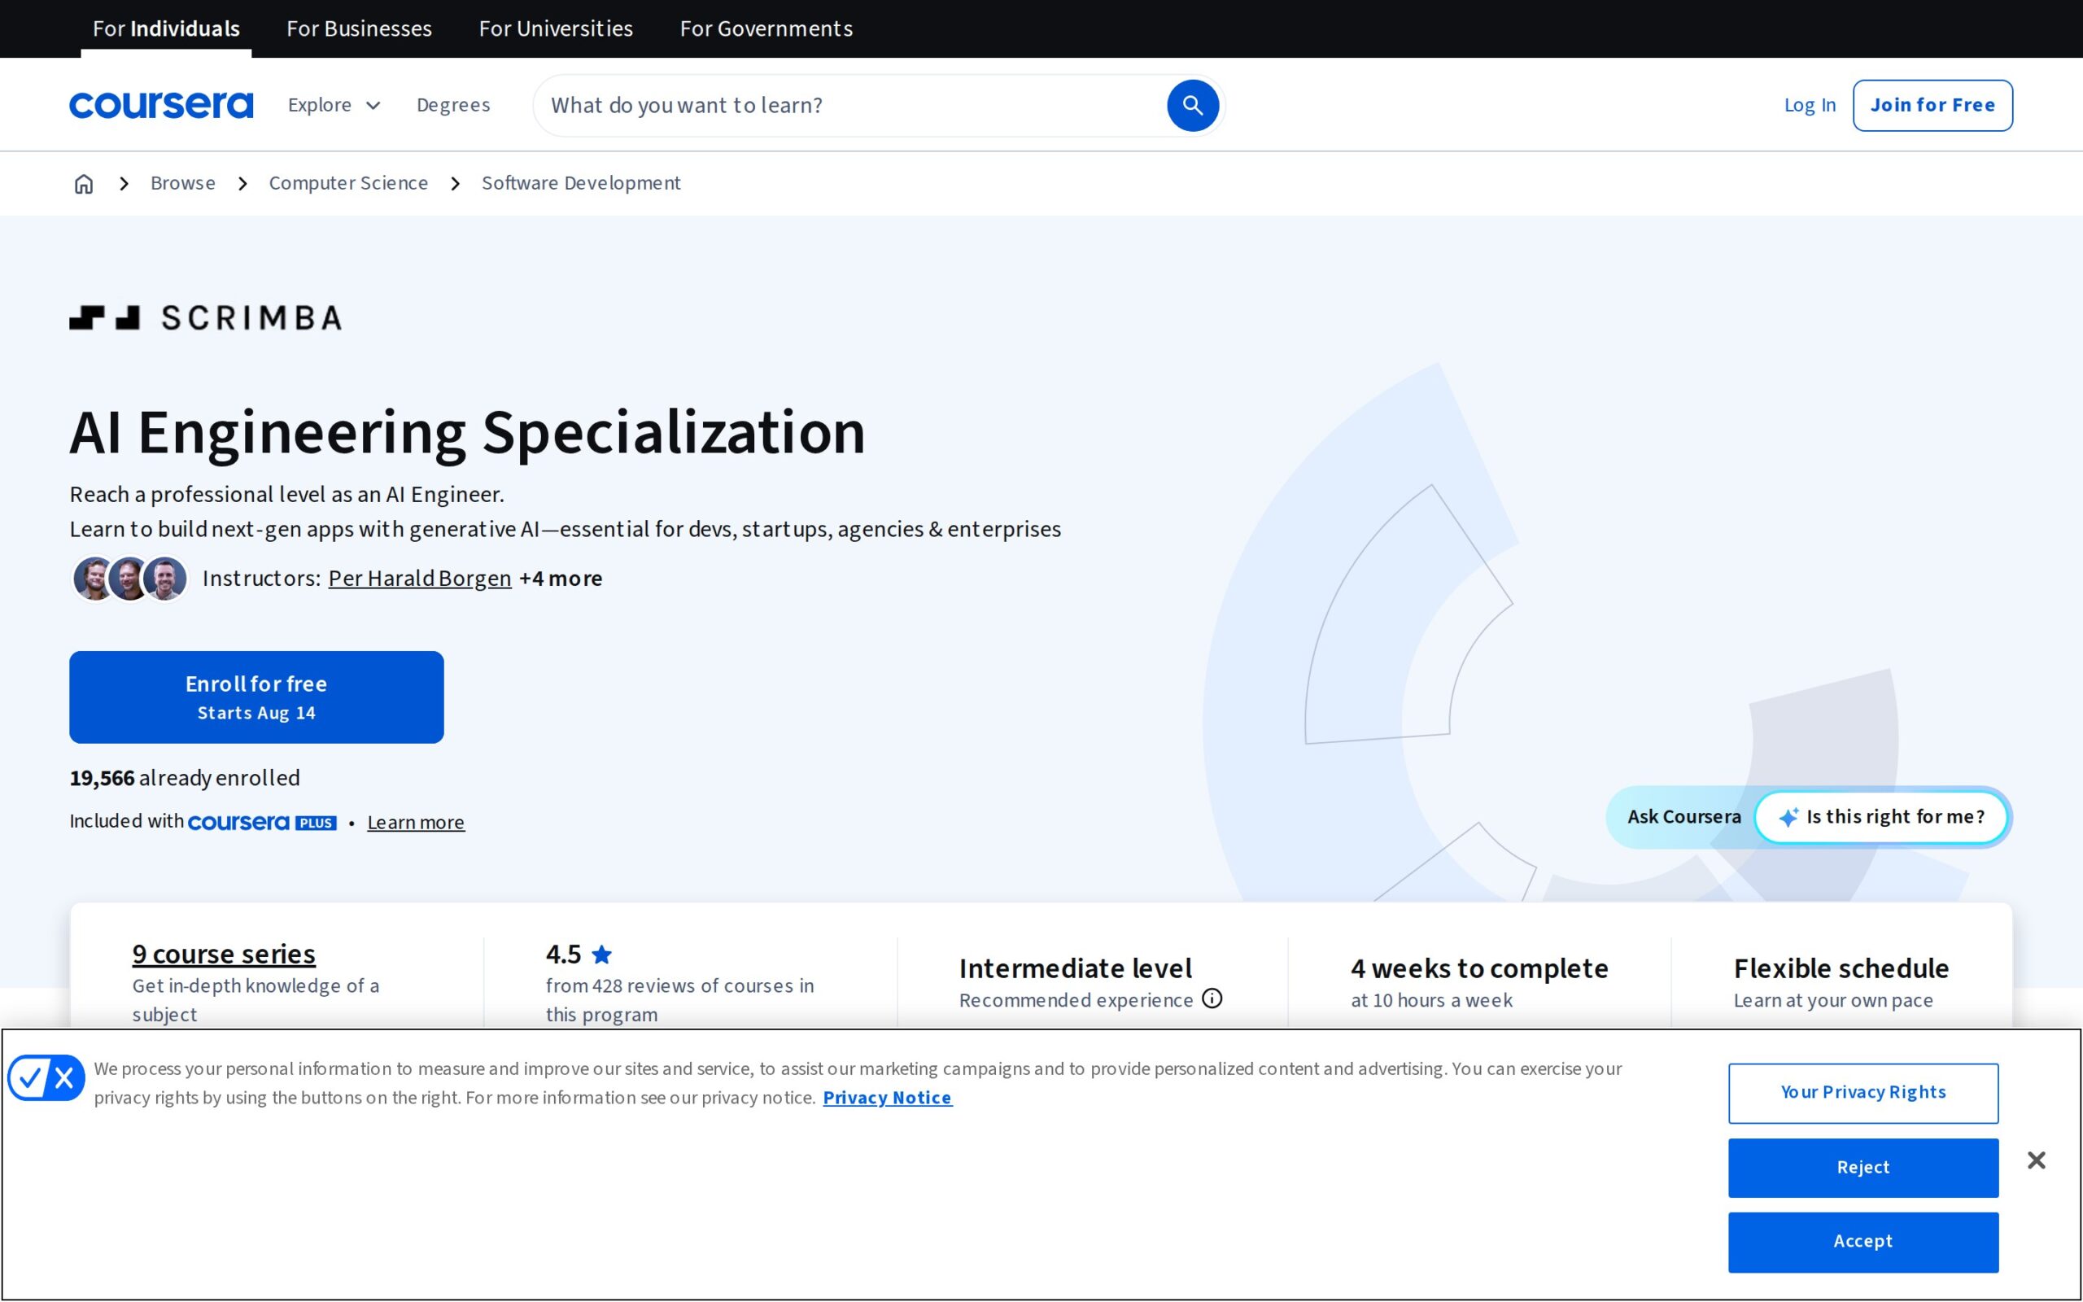Click Log In
Image resolution: width=2083 pixels, height=1302 pixels.
(1810, 105)
